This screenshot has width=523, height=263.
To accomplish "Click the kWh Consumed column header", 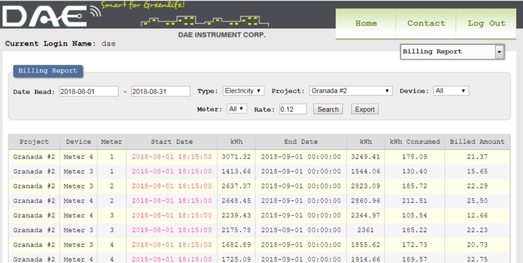I will pyautogui.click(x=414, y=141).
